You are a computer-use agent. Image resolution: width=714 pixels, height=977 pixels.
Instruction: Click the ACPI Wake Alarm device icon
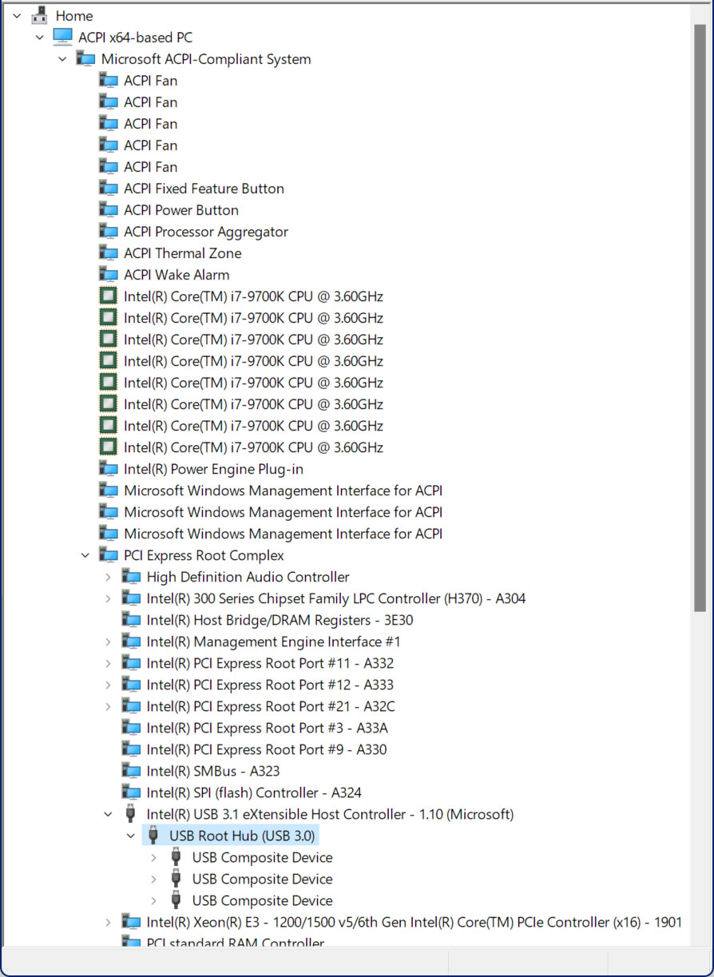108,275
